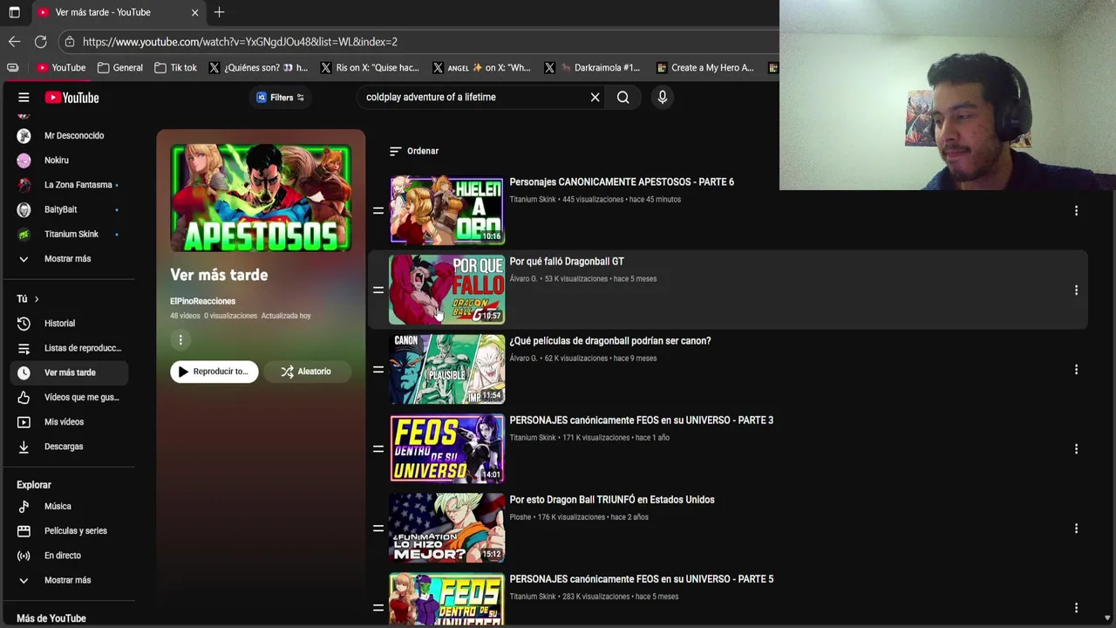This screenshot has height=628, width=1116.
Task: Open options menu for Dragon Ball TRIUNFÓ video
Action: pyautogui.click(x=1076, y=528)
